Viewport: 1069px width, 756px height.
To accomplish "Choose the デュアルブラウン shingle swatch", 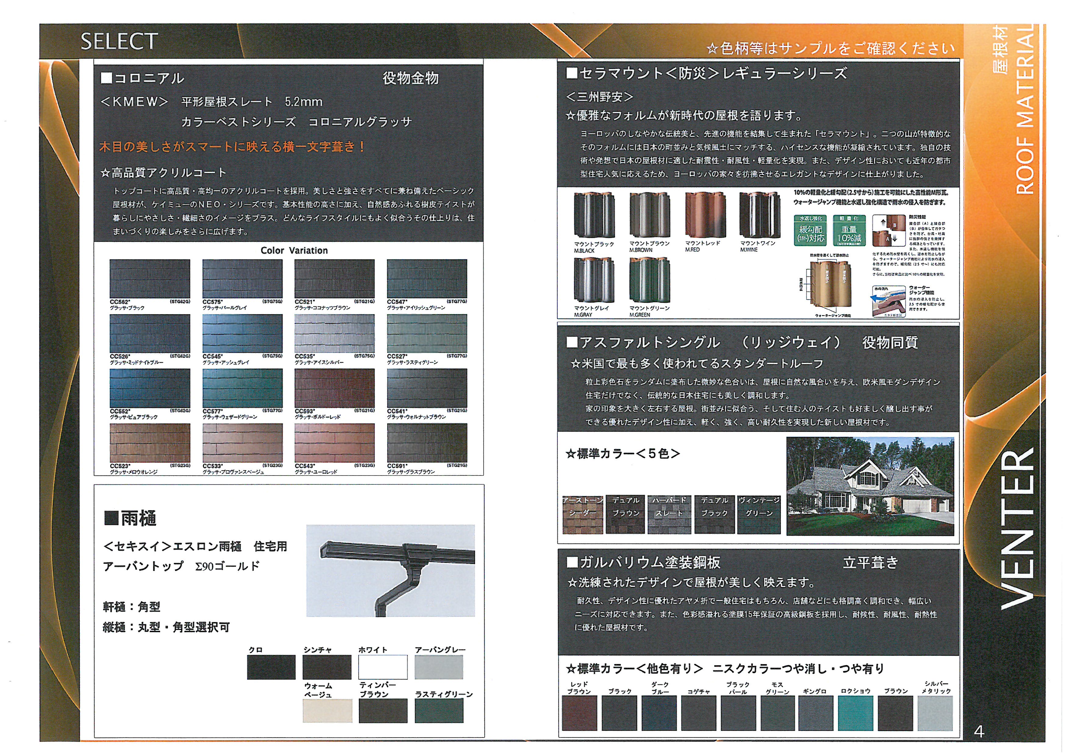I will point(625,514).
